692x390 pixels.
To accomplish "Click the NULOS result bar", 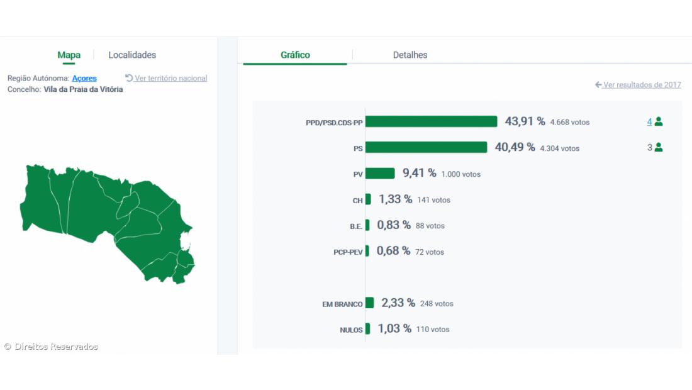I will click(367, 329).
